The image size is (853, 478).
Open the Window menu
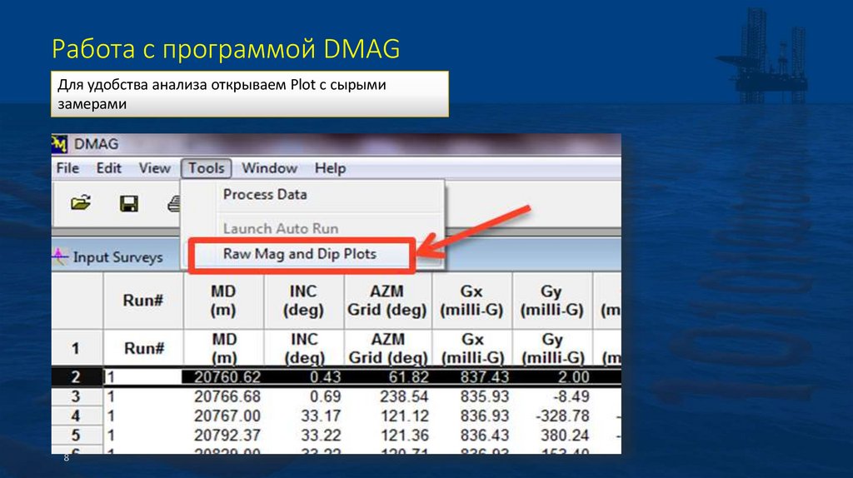click(269, 168)
